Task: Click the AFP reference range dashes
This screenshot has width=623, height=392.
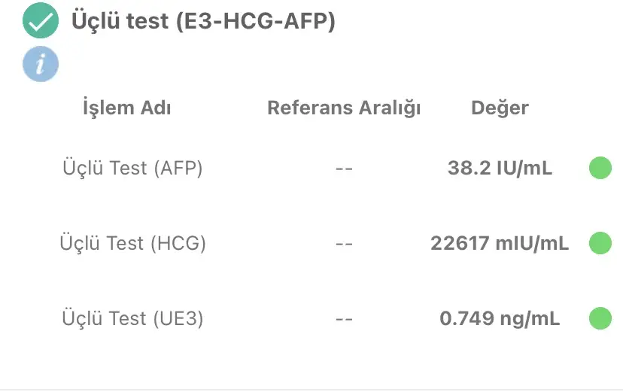Action: [344, 169]
